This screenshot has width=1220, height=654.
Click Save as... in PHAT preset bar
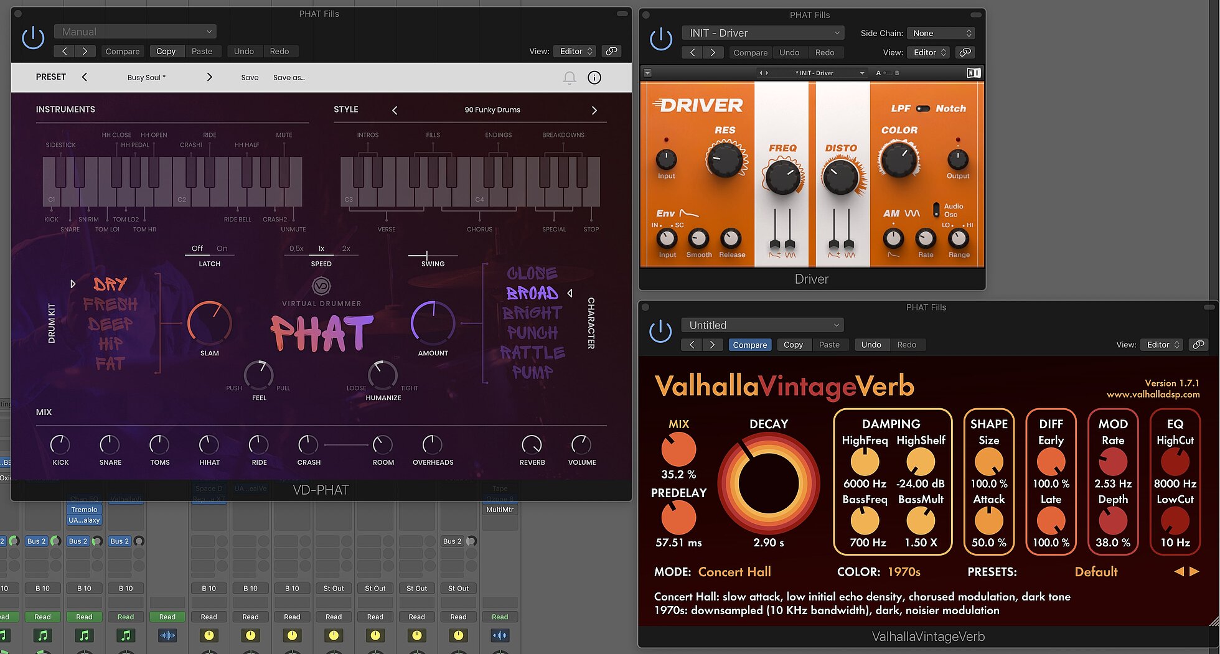pyautogui.click(x=289, y=78)
